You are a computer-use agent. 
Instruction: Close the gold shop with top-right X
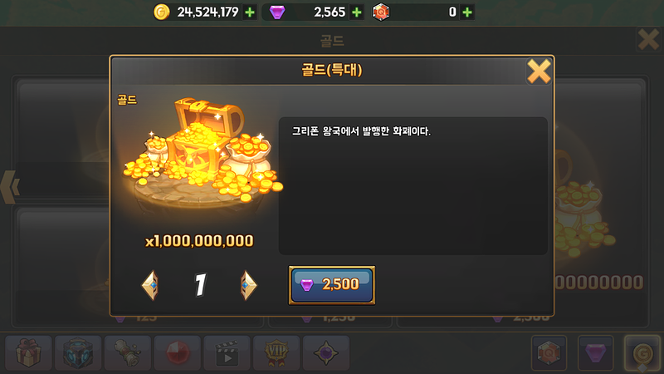coord(648,39)
